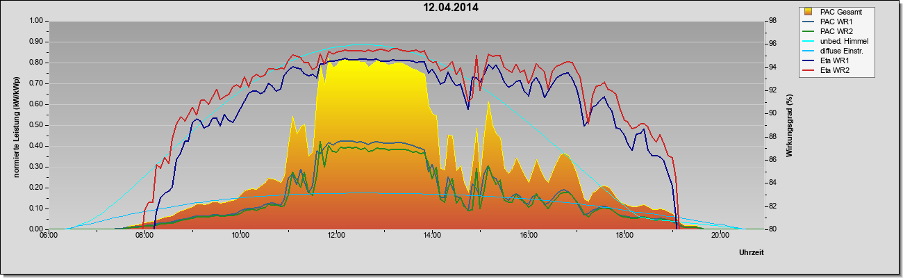
Task: Click the 0.50 left axis value
Action: click(36, 125)
